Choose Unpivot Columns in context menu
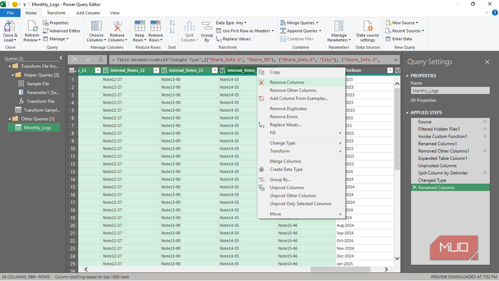The image size is (499, 281). click(301, 187)
